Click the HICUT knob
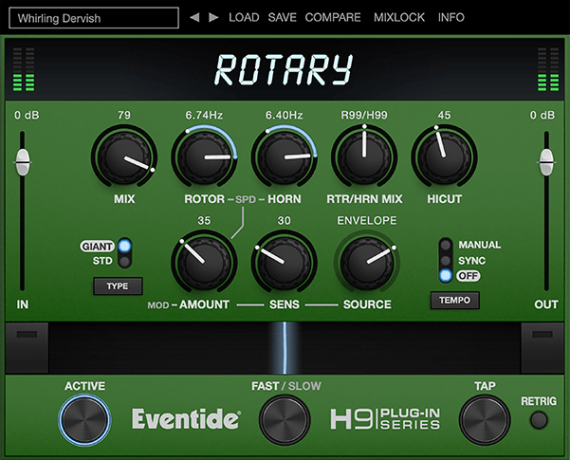 [444, 156]
